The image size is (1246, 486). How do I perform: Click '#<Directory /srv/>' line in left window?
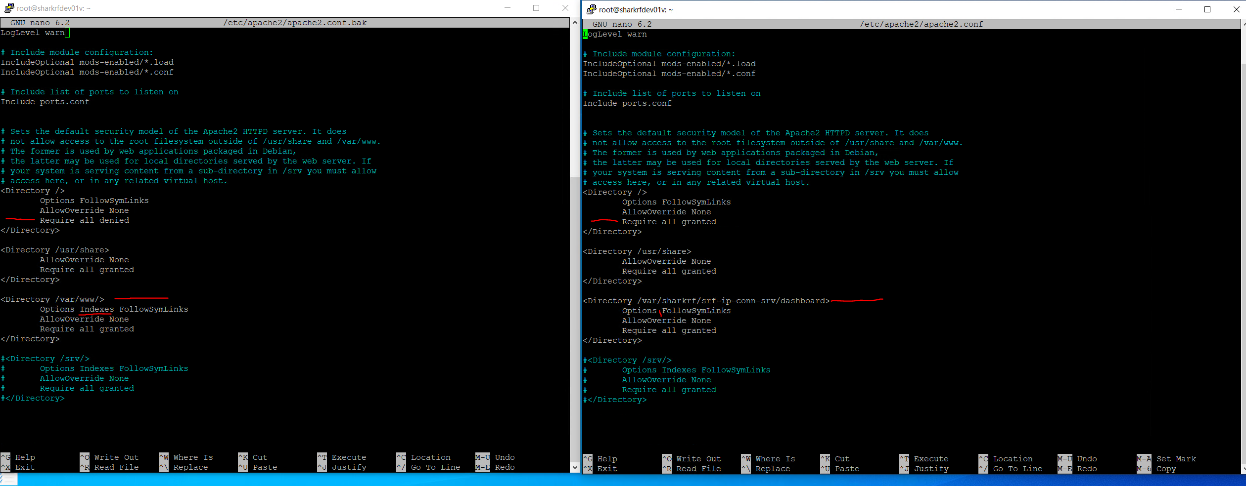pyautogui.click(x=45, y=359)
